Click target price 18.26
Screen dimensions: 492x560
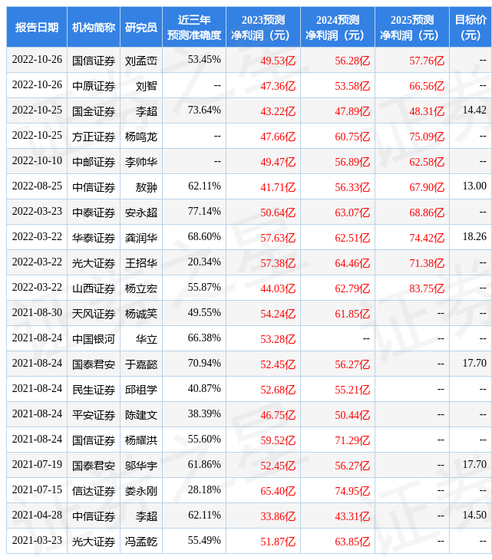pos(474,237)
